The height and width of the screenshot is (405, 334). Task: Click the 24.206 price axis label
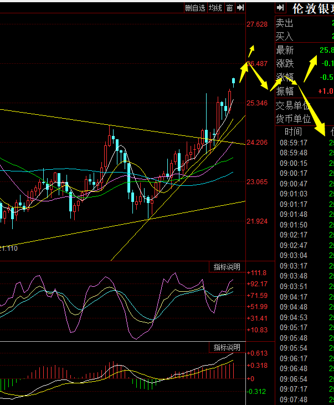[x=257, y=143]
